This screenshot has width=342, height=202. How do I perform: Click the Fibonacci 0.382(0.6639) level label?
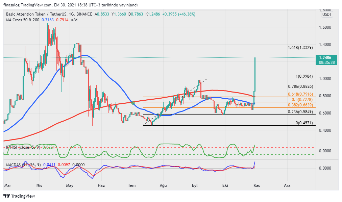300,105
